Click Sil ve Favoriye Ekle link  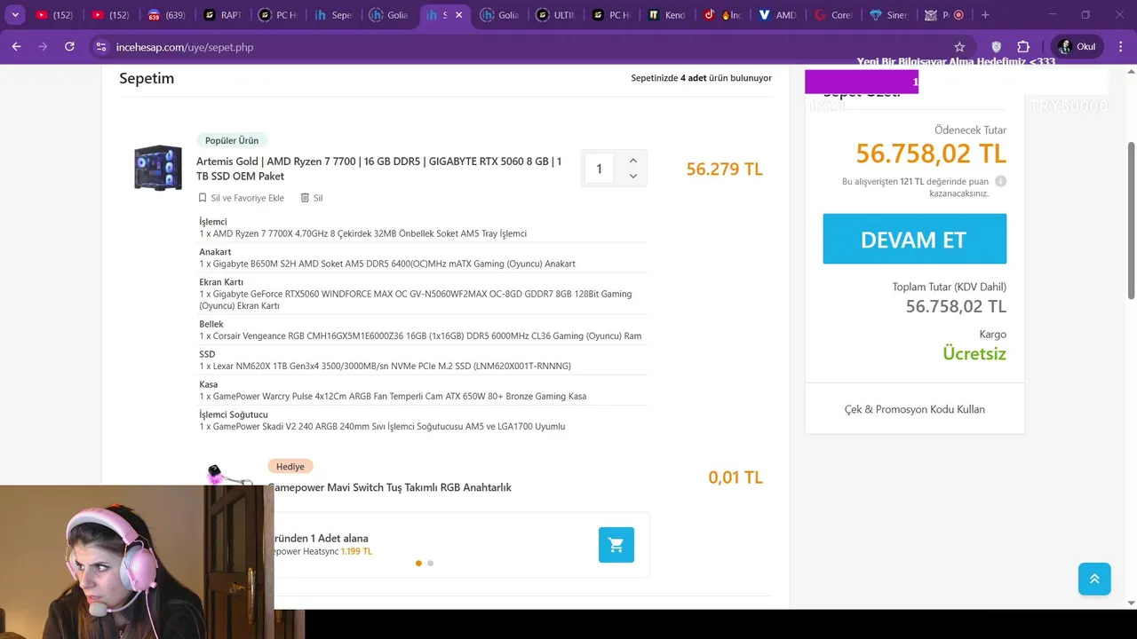pyautogui.click(x=247, y=198)
